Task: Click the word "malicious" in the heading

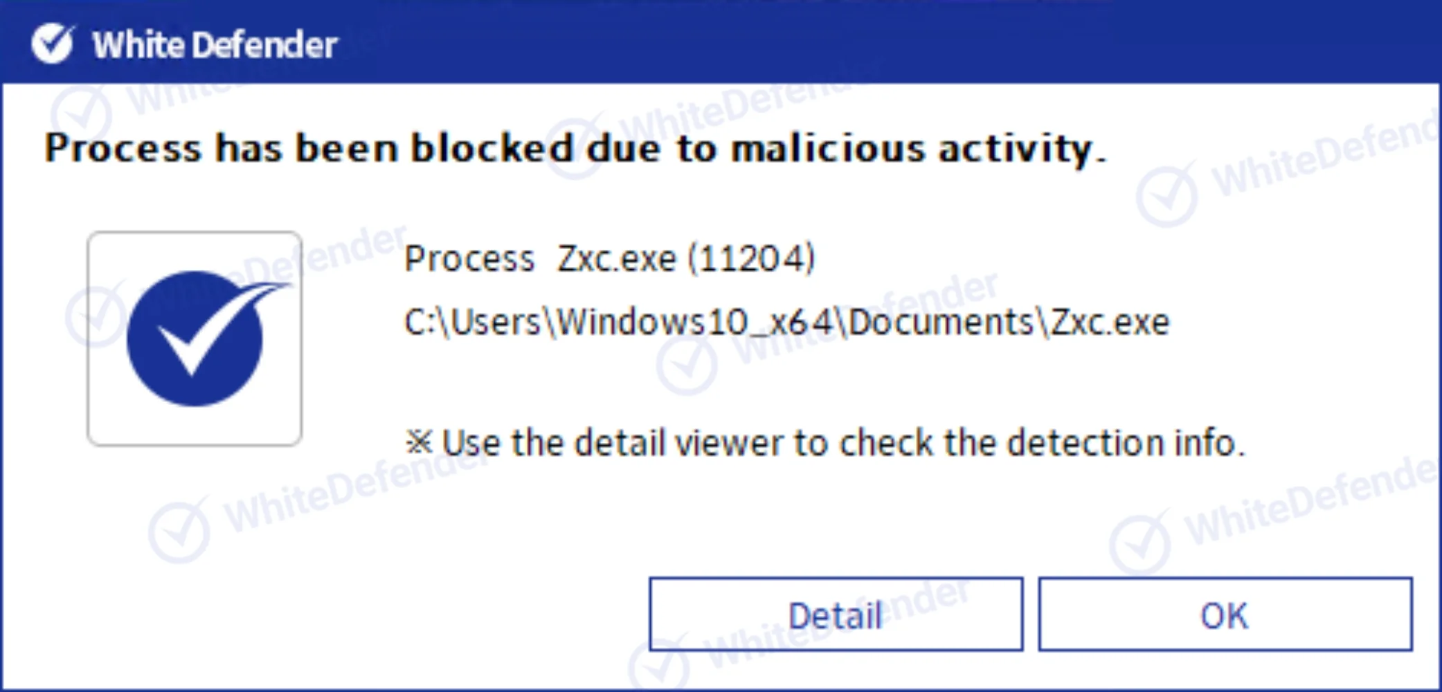Action: (827, 149)
